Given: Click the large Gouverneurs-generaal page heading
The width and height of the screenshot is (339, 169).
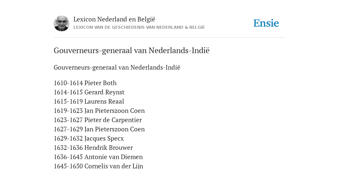Looking at the screenshot, I should tap(132, 51).
